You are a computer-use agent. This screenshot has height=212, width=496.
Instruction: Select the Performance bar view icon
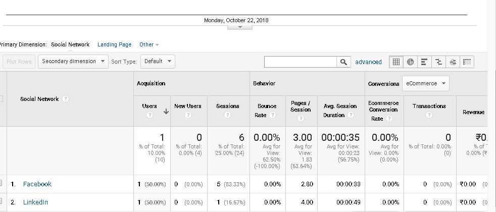[424, 62]
